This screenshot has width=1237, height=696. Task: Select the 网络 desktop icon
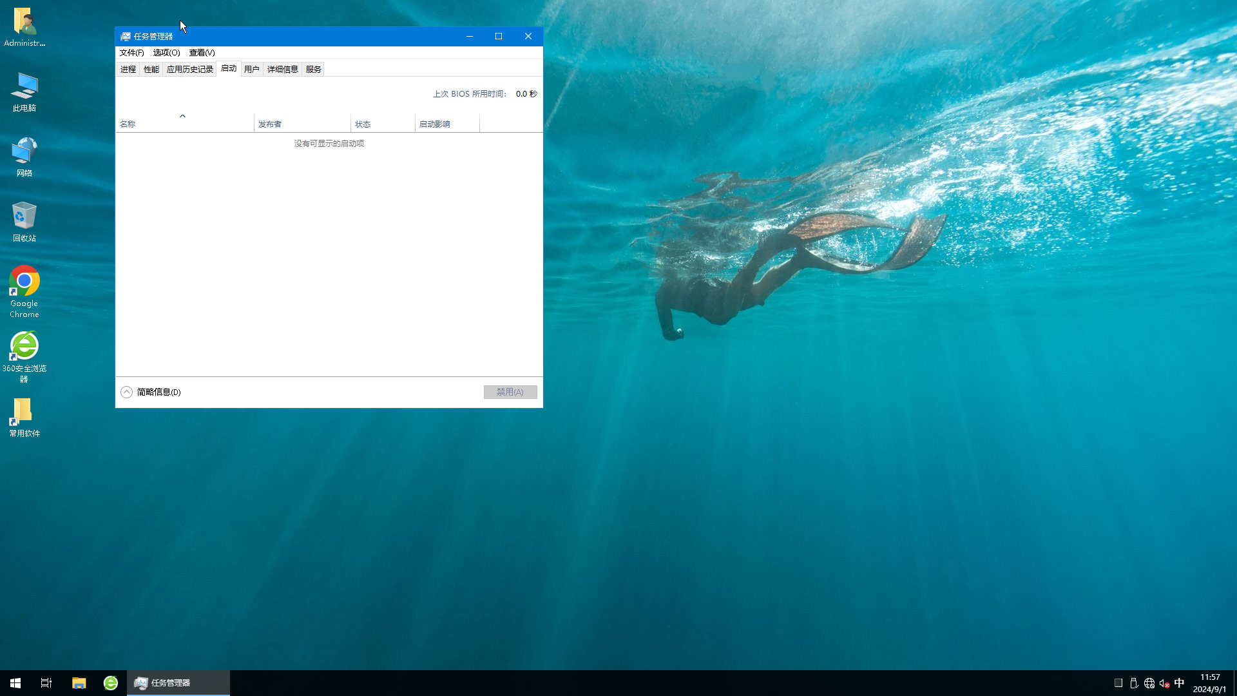pyautogui.click(x=24, y=157)
